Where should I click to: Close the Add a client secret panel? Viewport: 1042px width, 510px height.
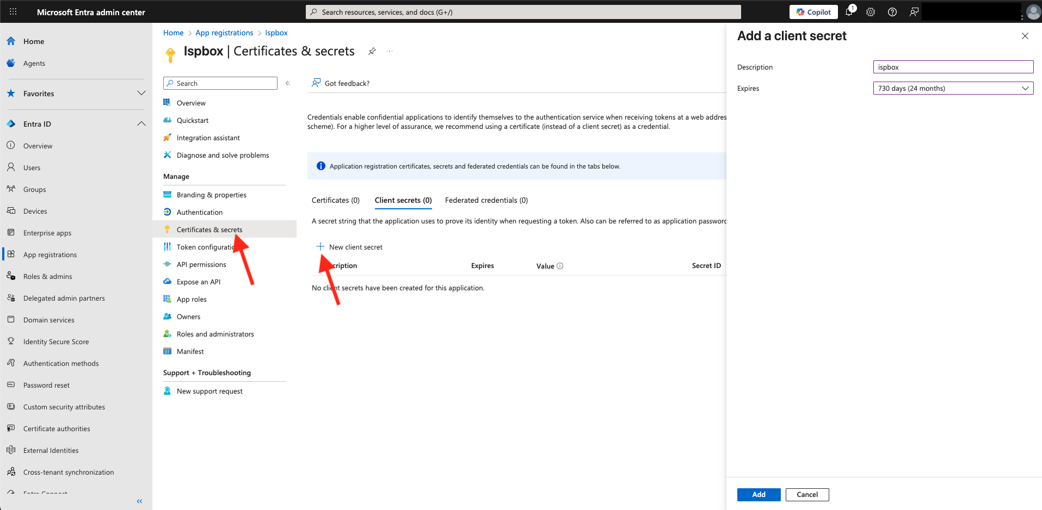(x=1025, y=36)
